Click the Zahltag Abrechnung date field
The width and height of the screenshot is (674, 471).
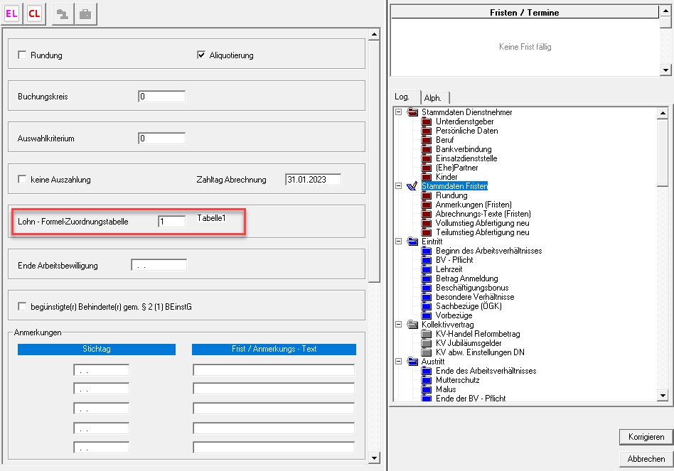(x=313, y=180)
